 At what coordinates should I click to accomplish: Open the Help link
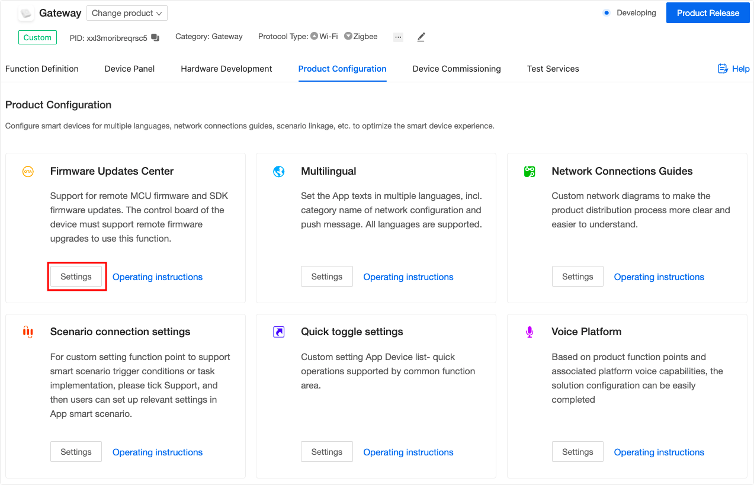click(x=740, y=69)
